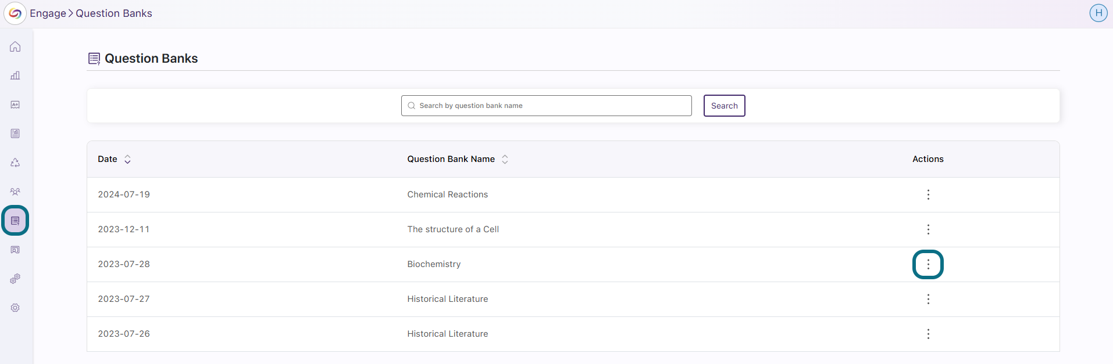The height and width of the screenshot is (364, 1113).
Task: Click the date 2023-12-11
Action: (124, 229)
